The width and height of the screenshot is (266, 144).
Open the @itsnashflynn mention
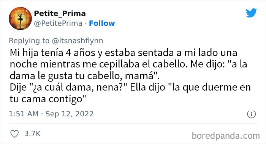point(78,41)
